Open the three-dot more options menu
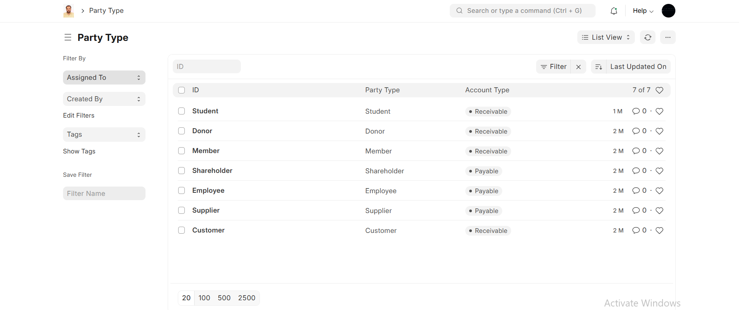Screen dimensions: 745x310 [668, 37]
